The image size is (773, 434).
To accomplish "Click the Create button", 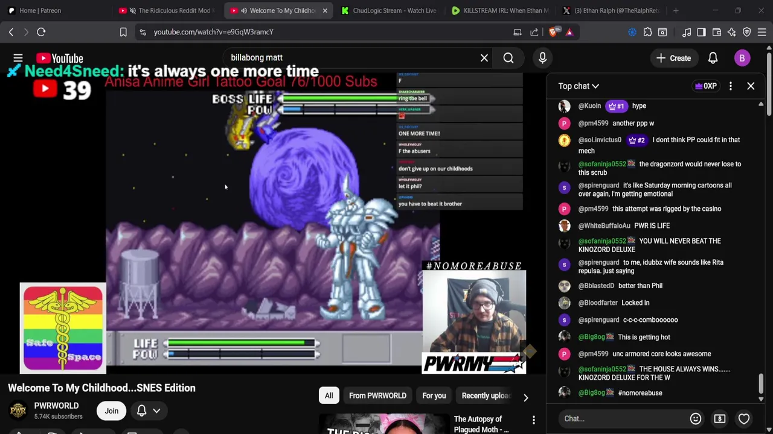I will 673,58.
